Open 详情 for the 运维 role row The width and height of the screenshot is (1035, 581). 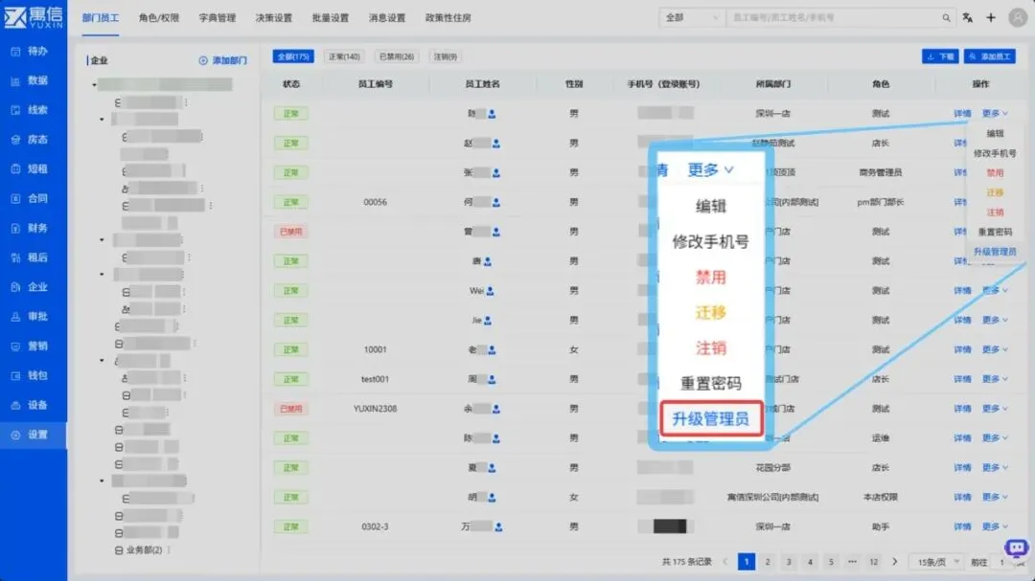pyautogui.click(x=962, y=438)
